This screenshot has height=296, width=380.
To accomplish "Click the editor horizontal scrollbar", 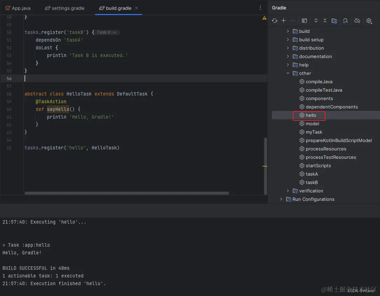I will (127, 193).
